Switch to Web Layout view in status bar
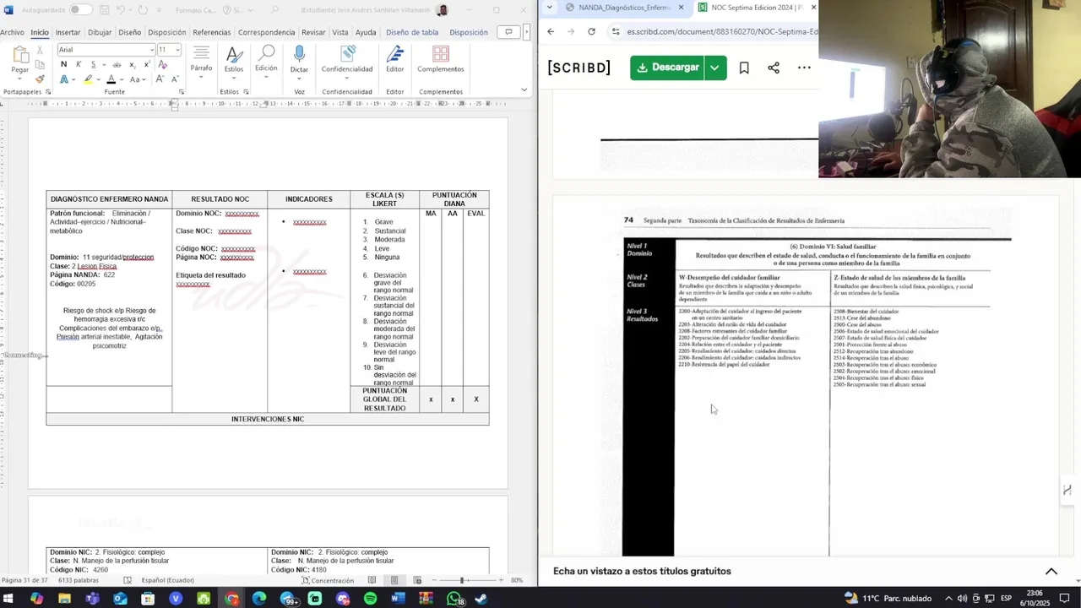 pyautogui.click(x=417, y=580)
